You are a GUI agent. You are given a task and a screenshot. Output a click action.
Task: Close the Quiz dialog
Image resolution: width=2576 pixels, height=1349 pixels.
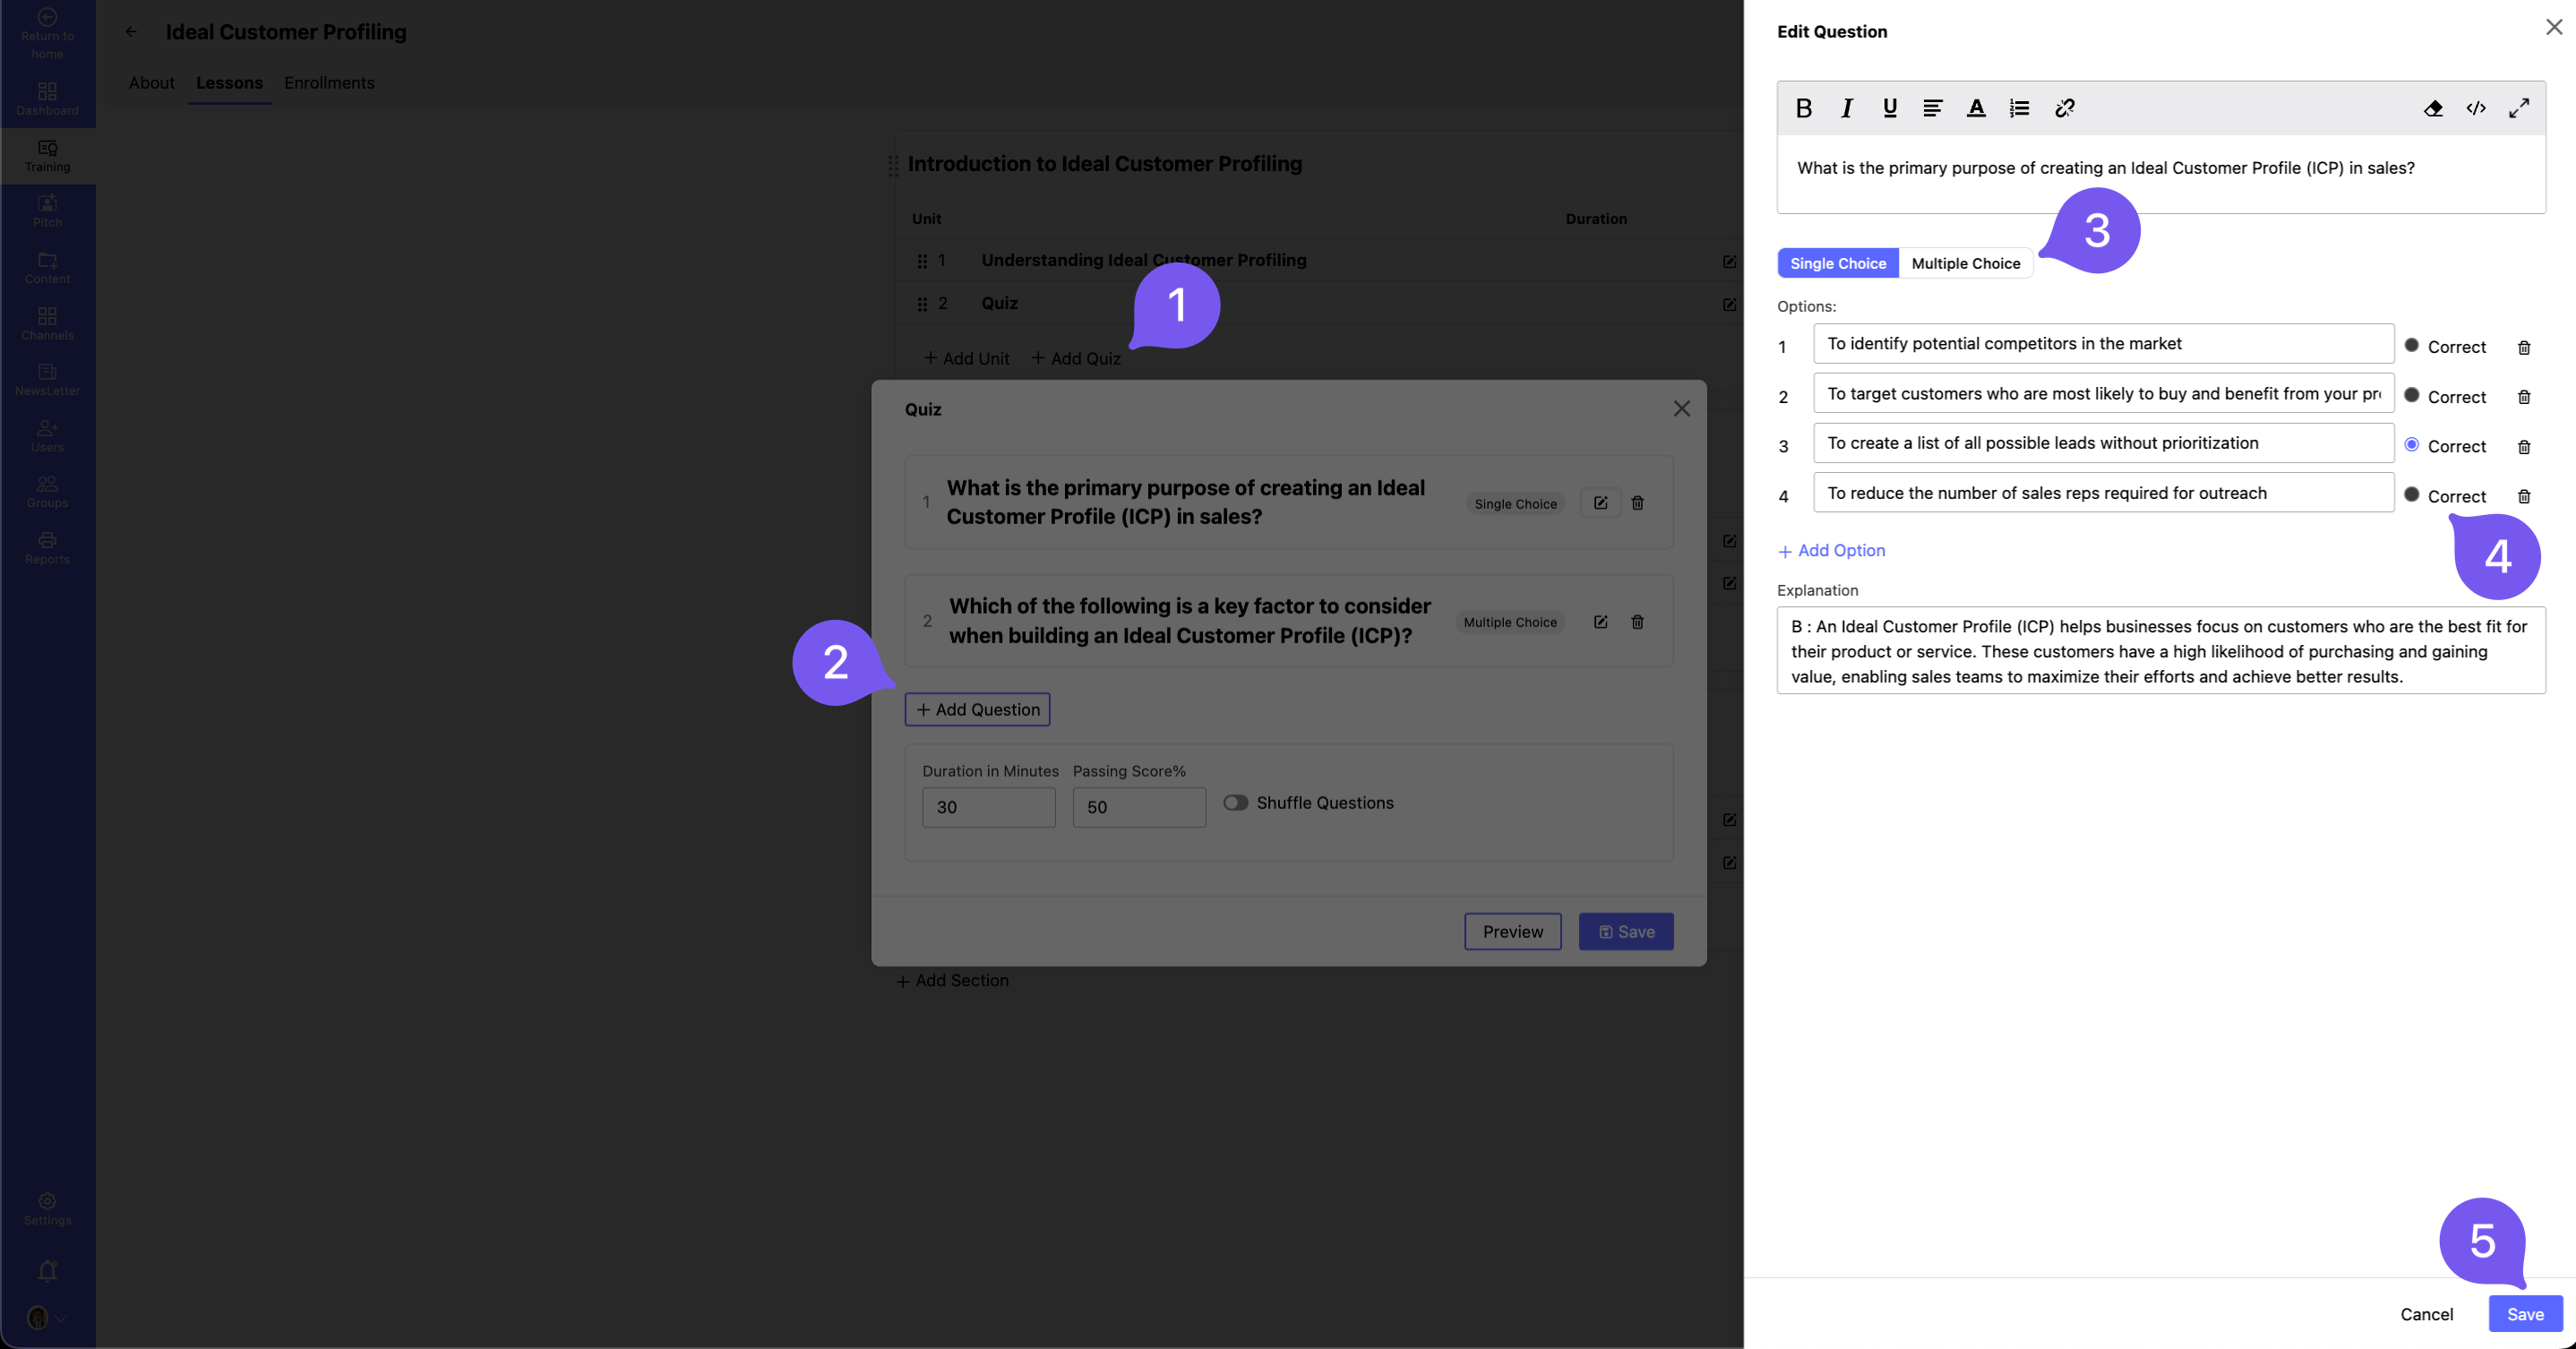1682,409
